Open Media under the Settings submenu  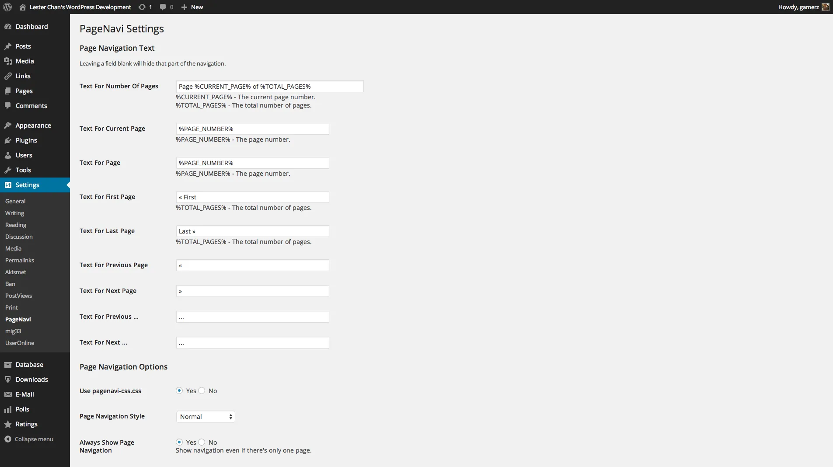pyautogui.click(x=13, y=248)
